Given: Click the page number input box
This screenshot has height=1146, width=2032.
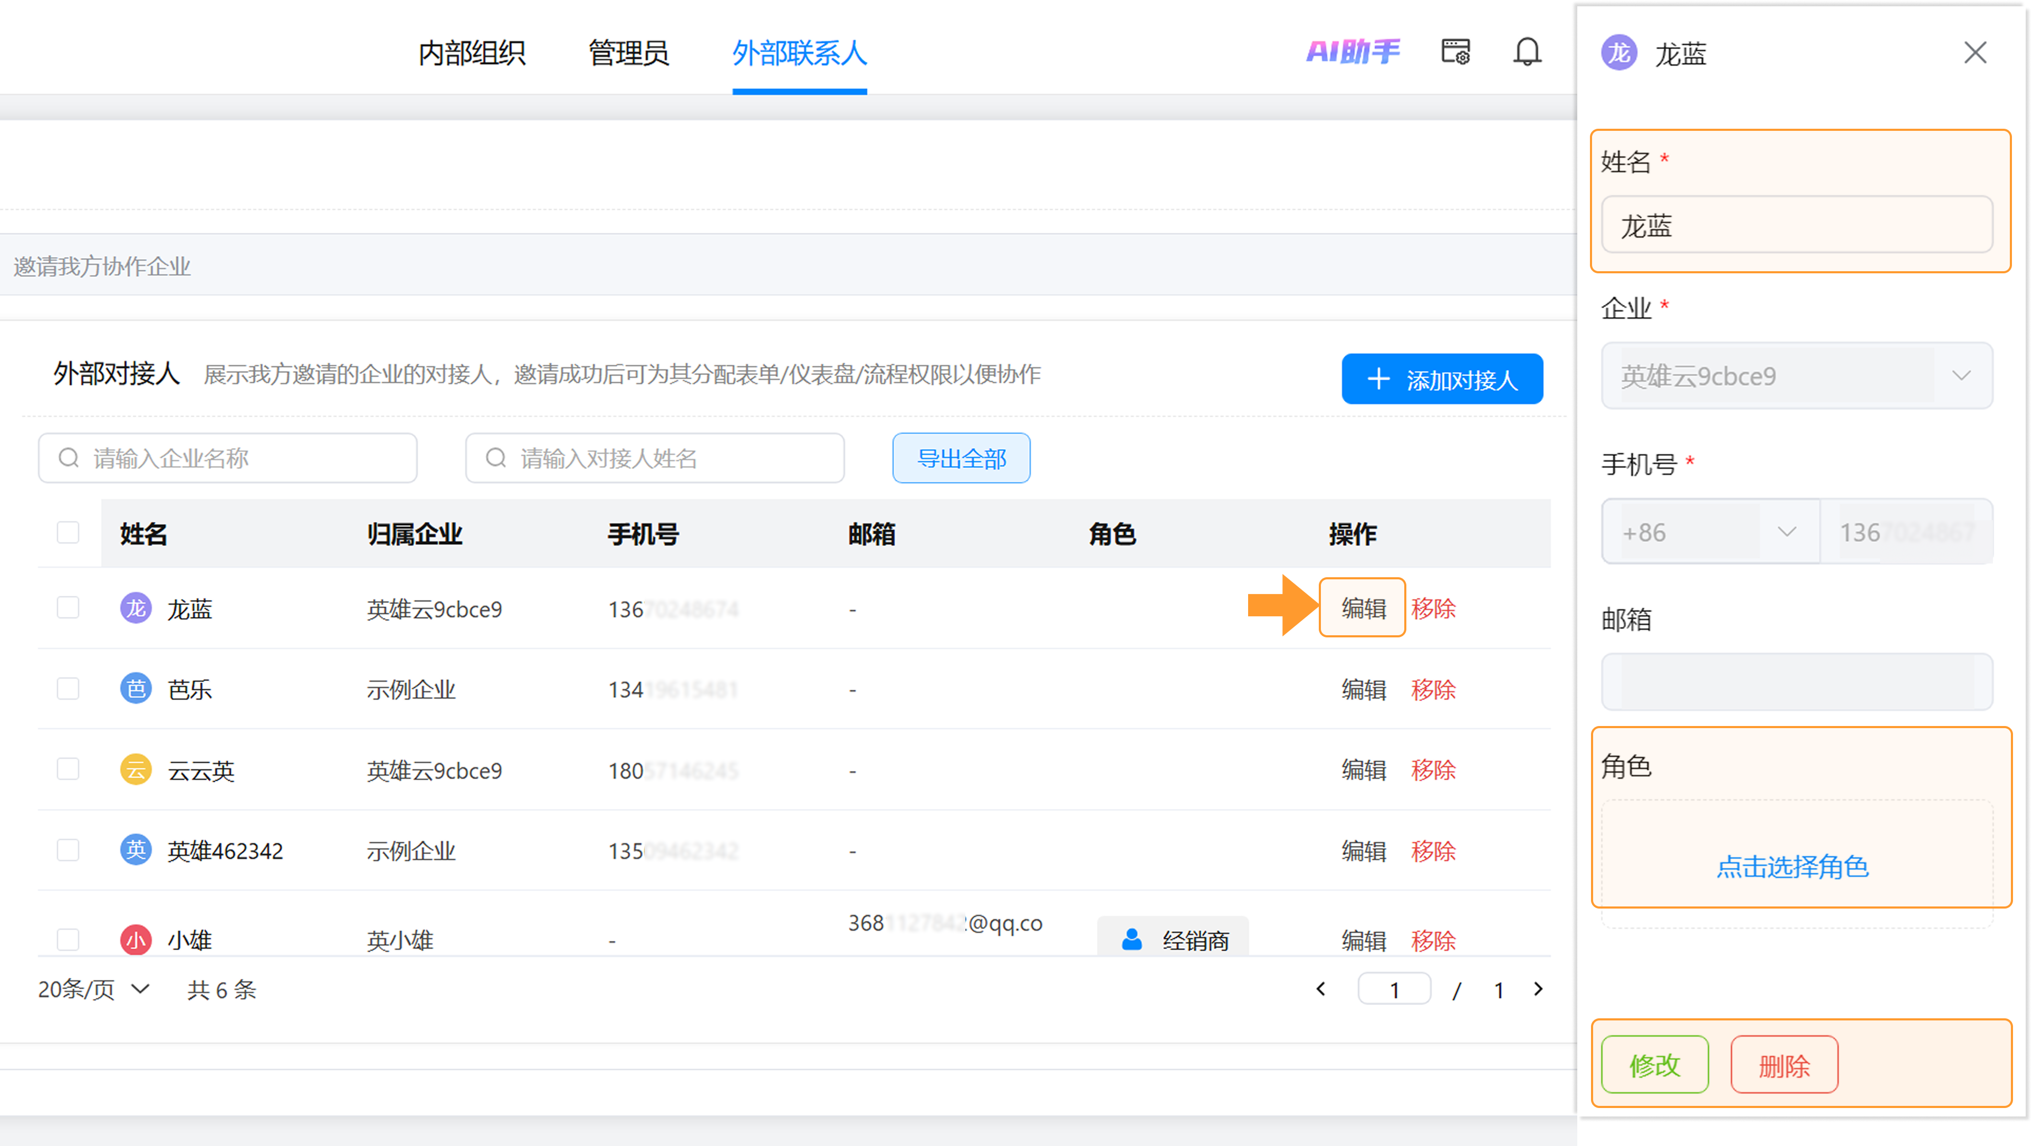Looking at the screenshot, I should point(1394,989).
